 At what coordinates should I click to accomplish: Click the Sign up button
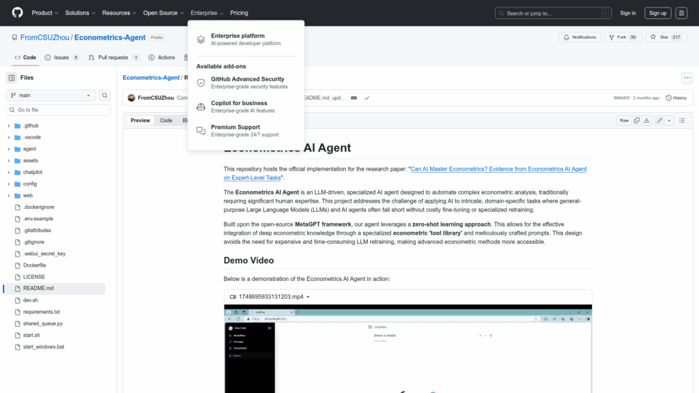657,13
